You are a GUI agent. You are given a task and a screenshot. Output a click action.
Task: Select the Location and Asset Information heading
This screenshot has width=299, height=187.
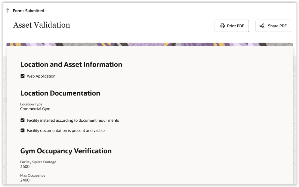click(x=71, y=64)
